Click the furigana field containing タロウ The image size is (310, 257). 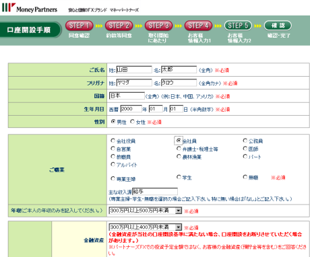point(179,83)
